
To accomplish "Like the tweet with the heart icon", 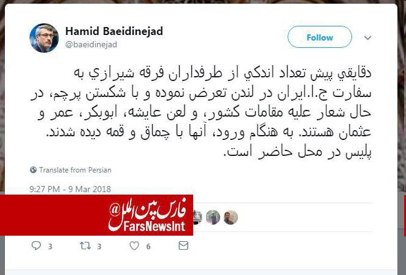I will [134, 246].
